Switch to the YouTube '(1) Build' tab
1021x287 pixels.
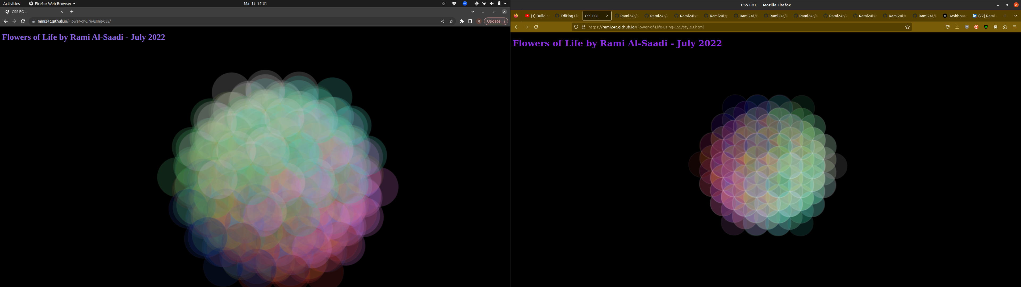coord(537,16)
